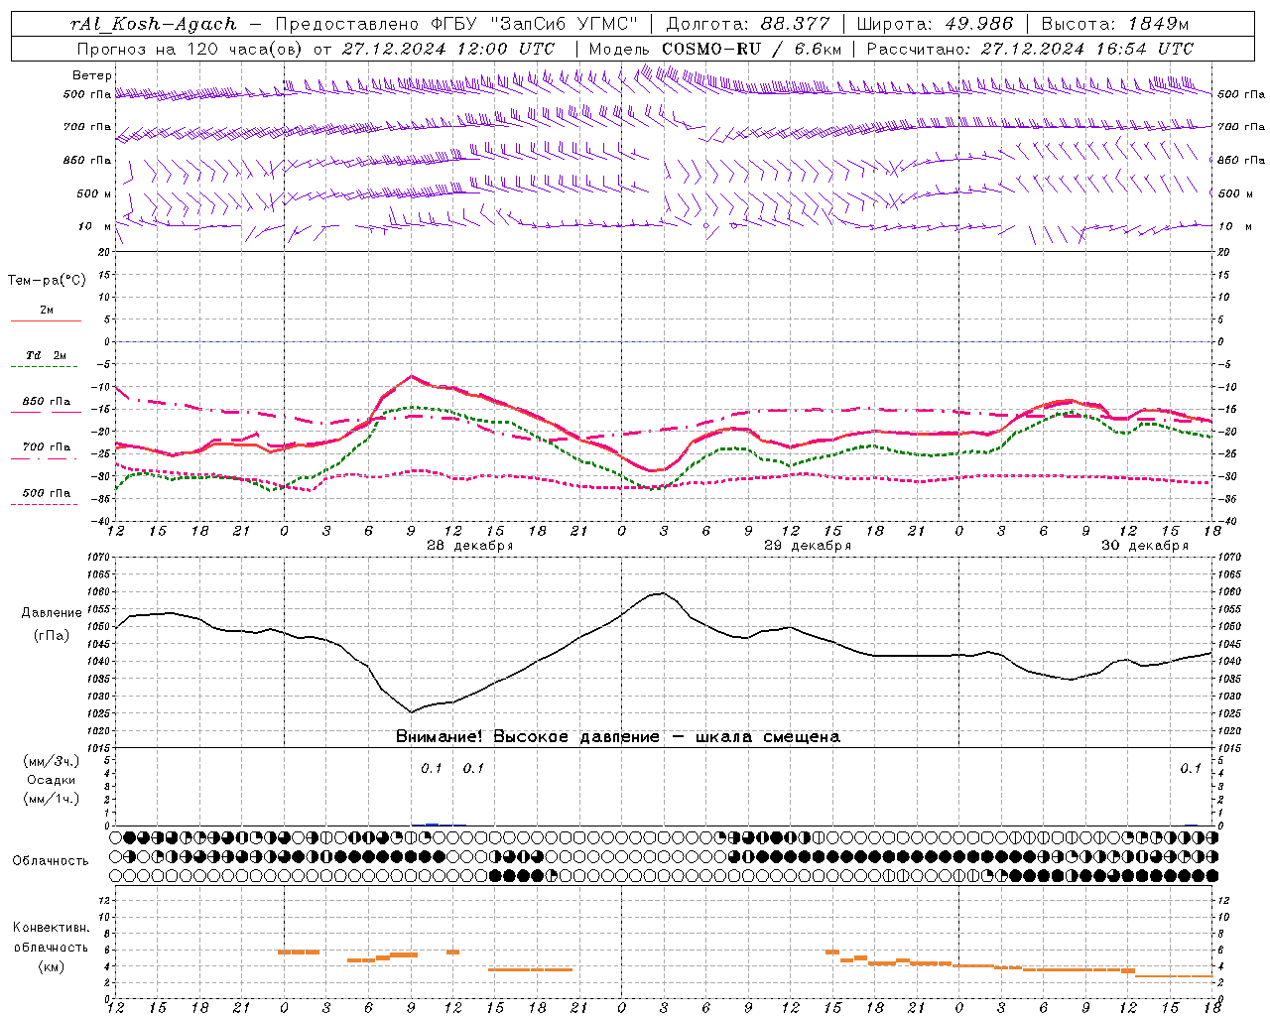Click the '(мм/1ч.)' precipitation unit label
The width and height of the screenshot is (1270, 1016).
(51, 799)
